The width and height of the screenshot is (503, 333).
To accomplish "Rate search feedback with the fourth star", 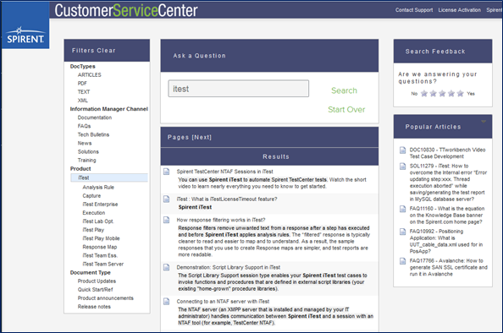I will pos(451,94).
